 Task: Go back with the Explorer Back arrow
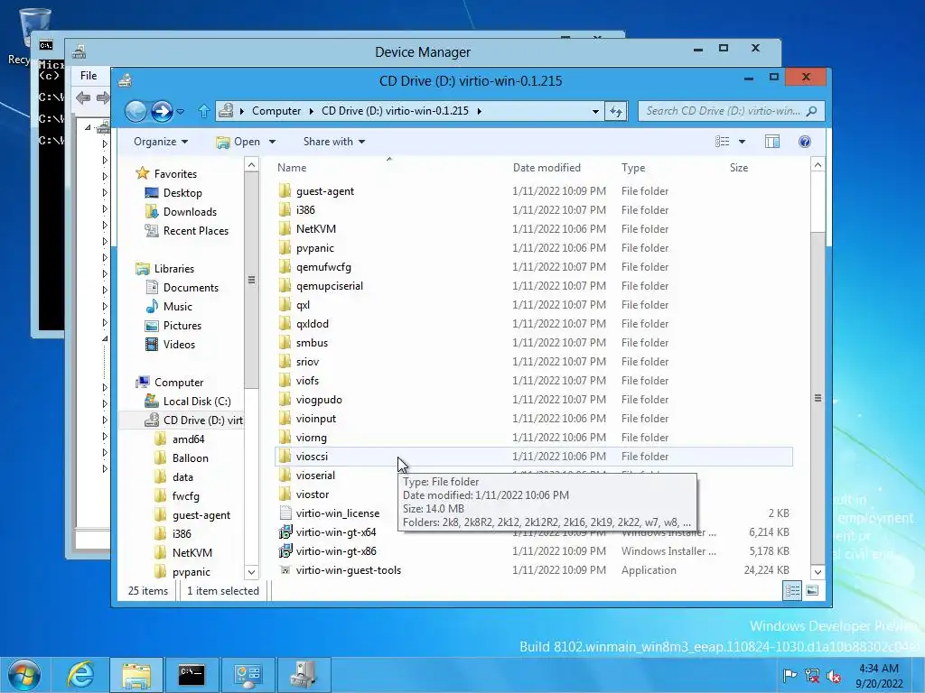135,111
